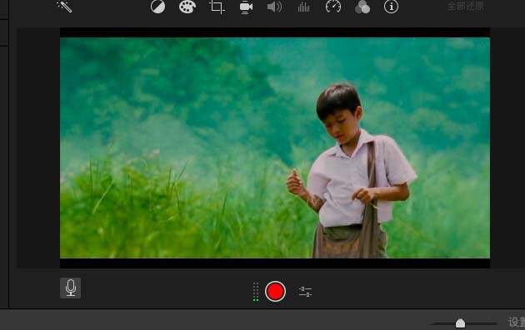Viewport: 525px width, 330px height.
Task: Open the volume speaker controls
Action: point(274,7)
